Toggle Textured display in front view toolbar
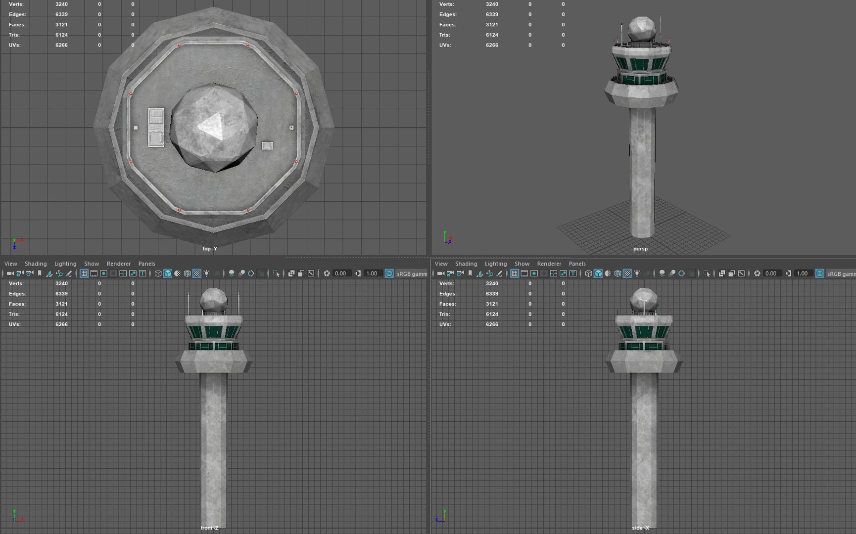 [196, 273]
